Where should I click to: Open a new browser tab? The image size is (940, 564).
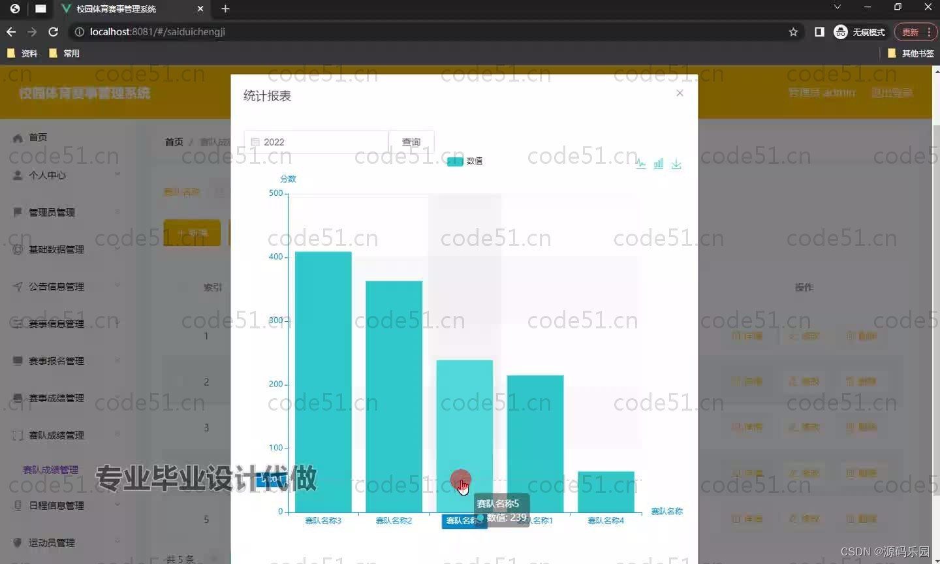coord(225,8)
